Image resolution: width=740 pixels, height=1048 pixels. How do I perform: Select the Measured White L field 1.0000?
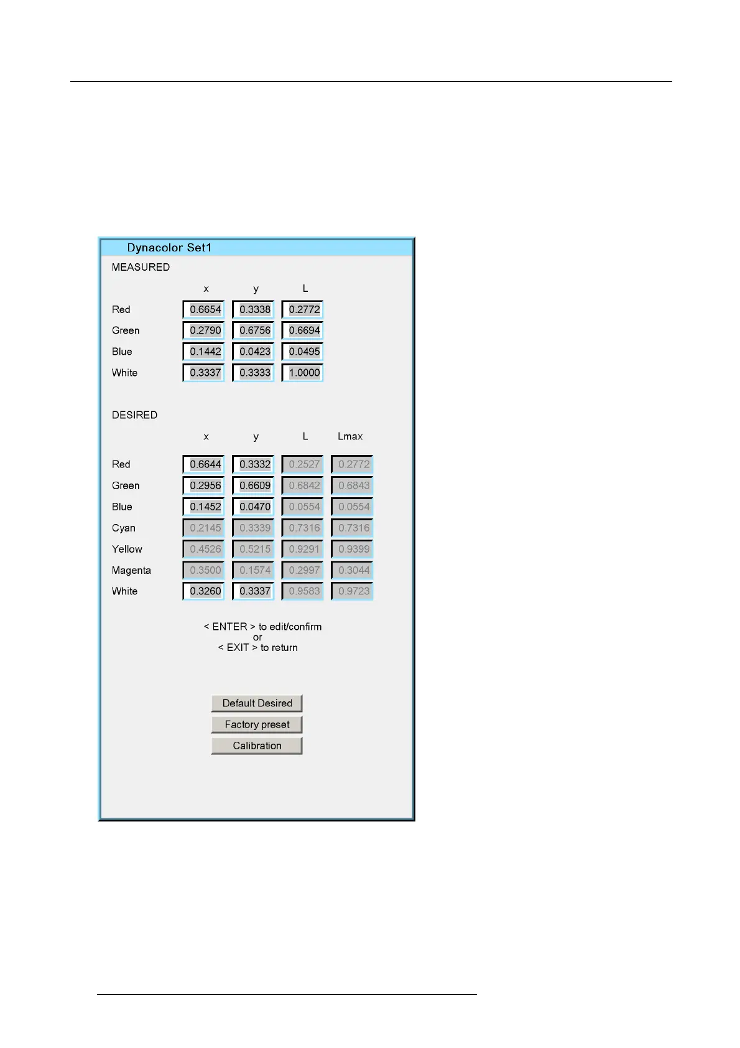tap(303, 373)
